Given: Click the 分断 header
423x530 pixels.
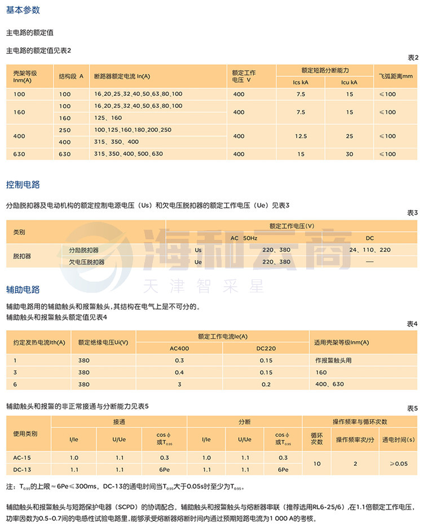Looking at the screenshot, I should [245, 422].
